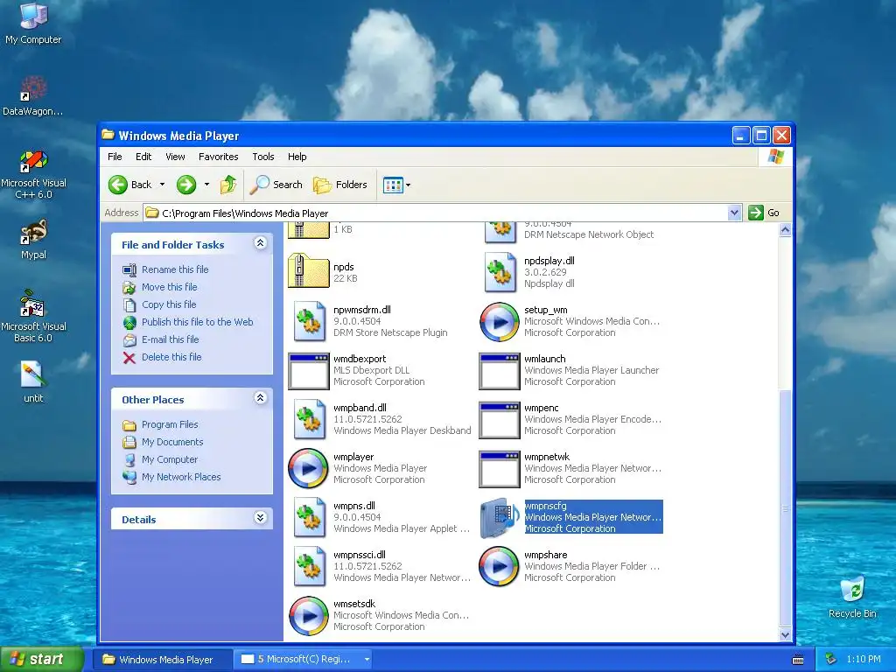
Task: Click the file list scrollbar up arrow
Action: pos(785,230)
